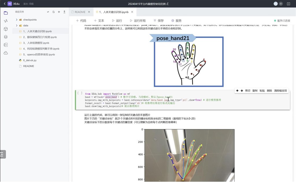Run all cells with 运行所有
This screenshot has height=182, width=296.
pyautogui.click(x=138, y=21)
